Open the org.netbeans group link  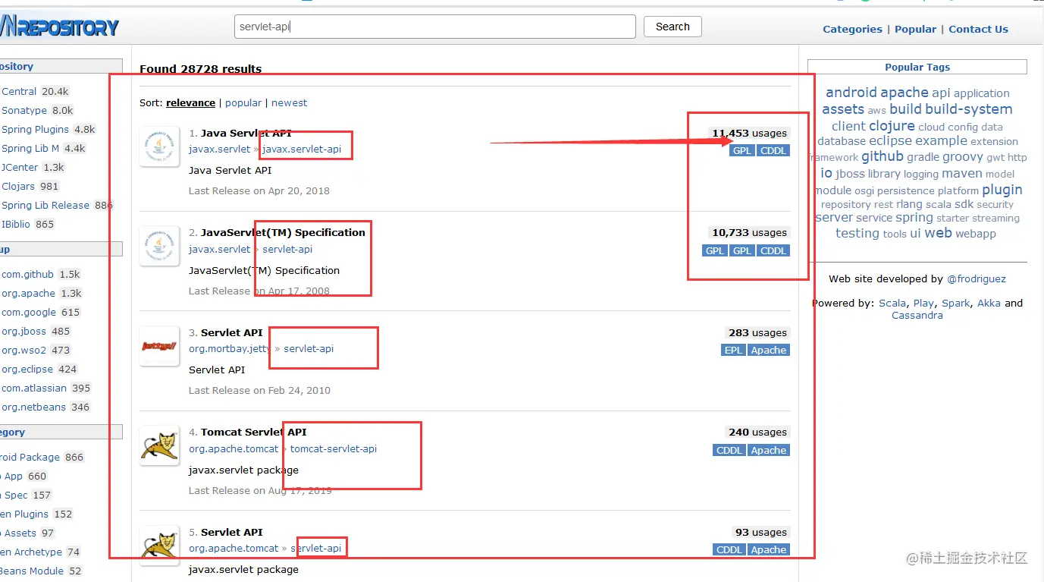pyautogui.click(x=33, y=407)
